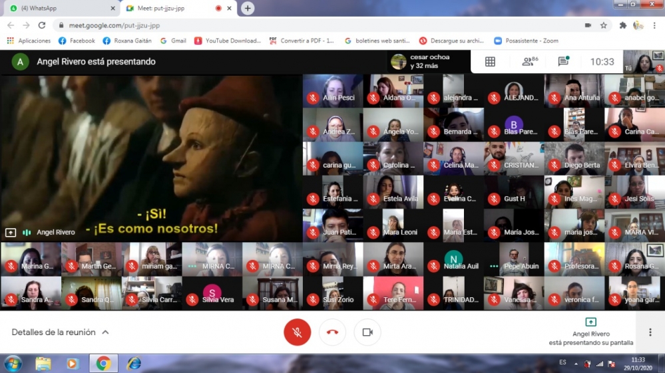665x373 pixels.
Task: Go back with the browser arrow
Action: pos(11,25)
